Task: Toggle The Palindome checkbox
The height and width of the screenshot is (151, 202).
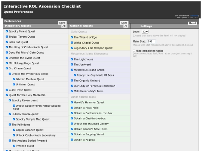Action: 10,125
